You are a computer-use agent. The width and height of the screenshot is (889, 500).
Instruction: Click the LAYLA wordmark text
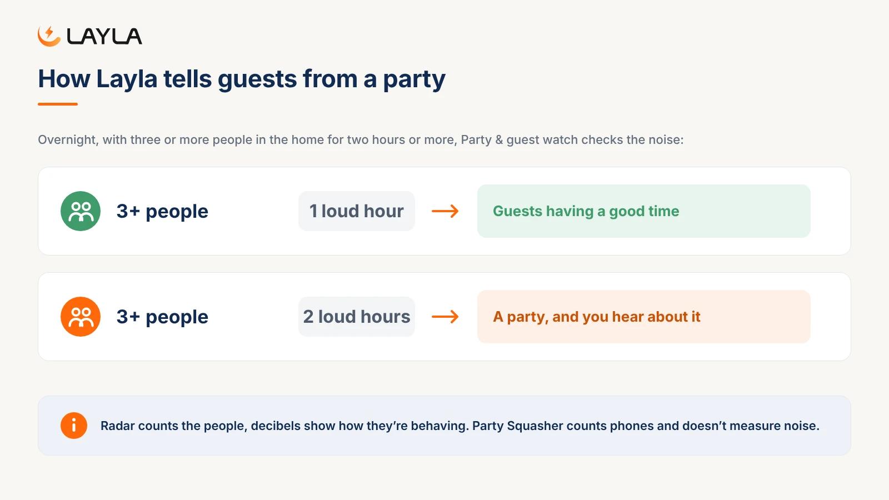pos(104,37)
